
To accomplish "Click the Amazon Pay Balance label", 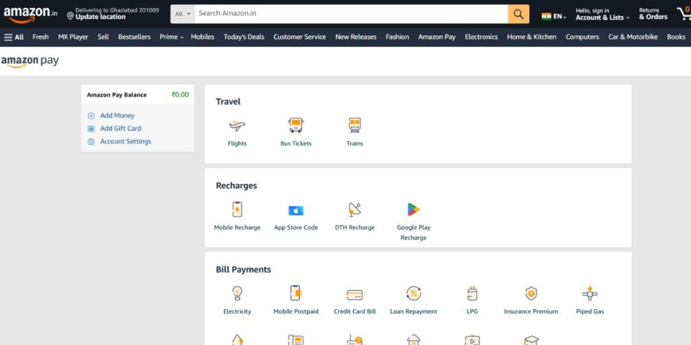I will [117, 94].
